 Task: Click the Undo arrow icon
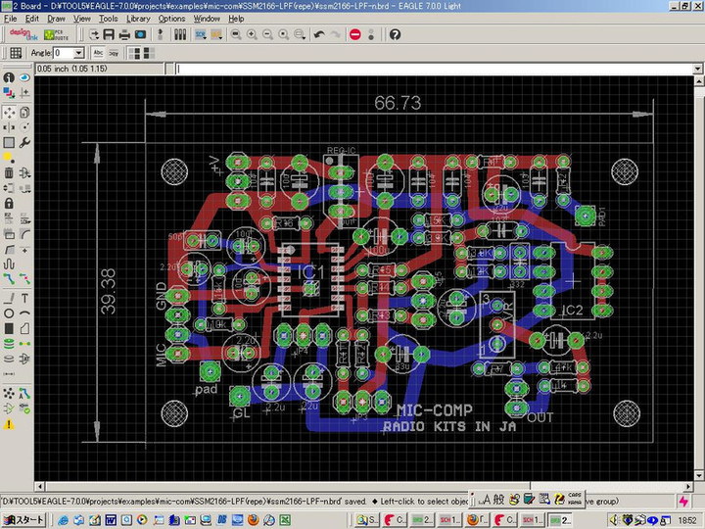pos(318,34)
